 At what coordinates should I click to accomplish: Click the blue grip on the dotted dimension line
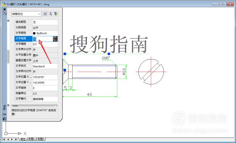pos(109,54)
